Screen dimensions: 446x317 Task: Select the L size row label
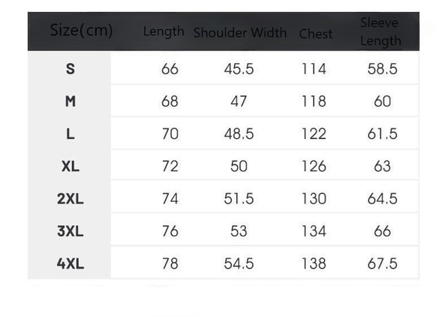(x=71, y=134)
